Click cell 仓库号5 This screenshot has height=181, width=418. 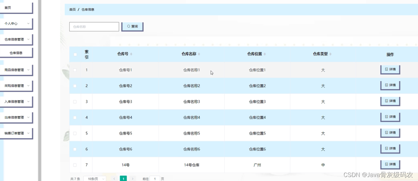126,133
